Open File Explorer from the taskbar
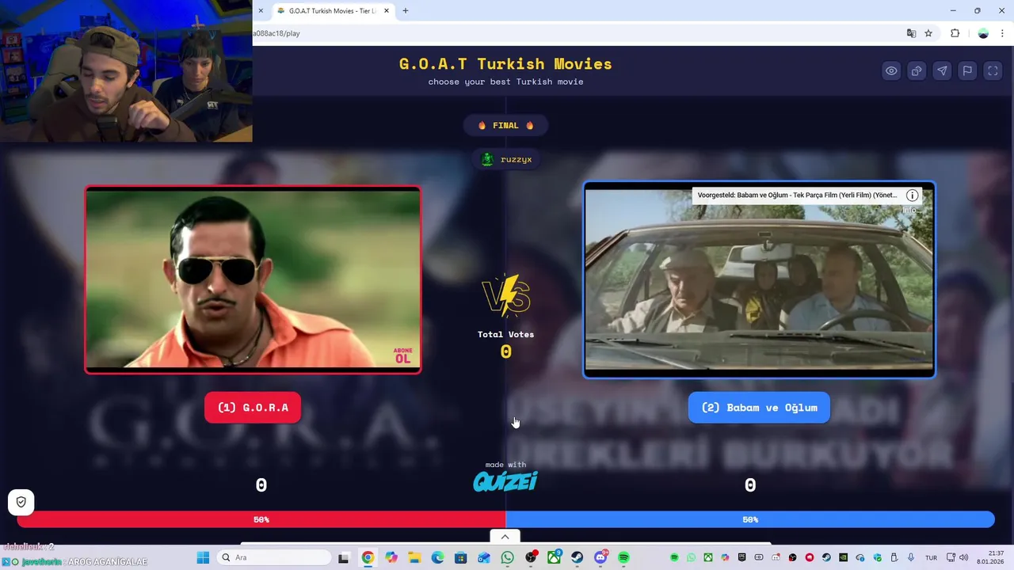1014x570 pixels. pyautogui.click(x=414, y=557)
